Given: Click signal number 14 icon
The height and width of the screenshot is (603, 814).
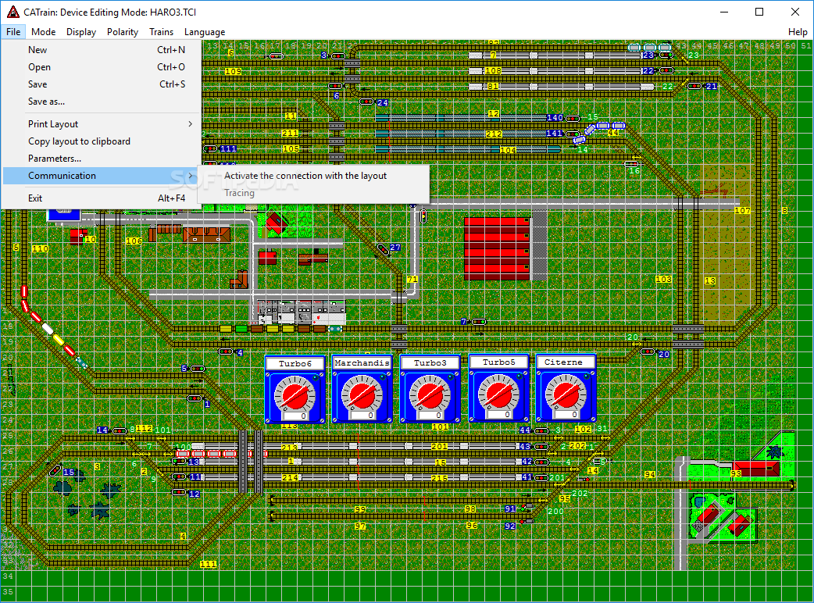Looking at the screenshot, I should (x=120, y=430).
